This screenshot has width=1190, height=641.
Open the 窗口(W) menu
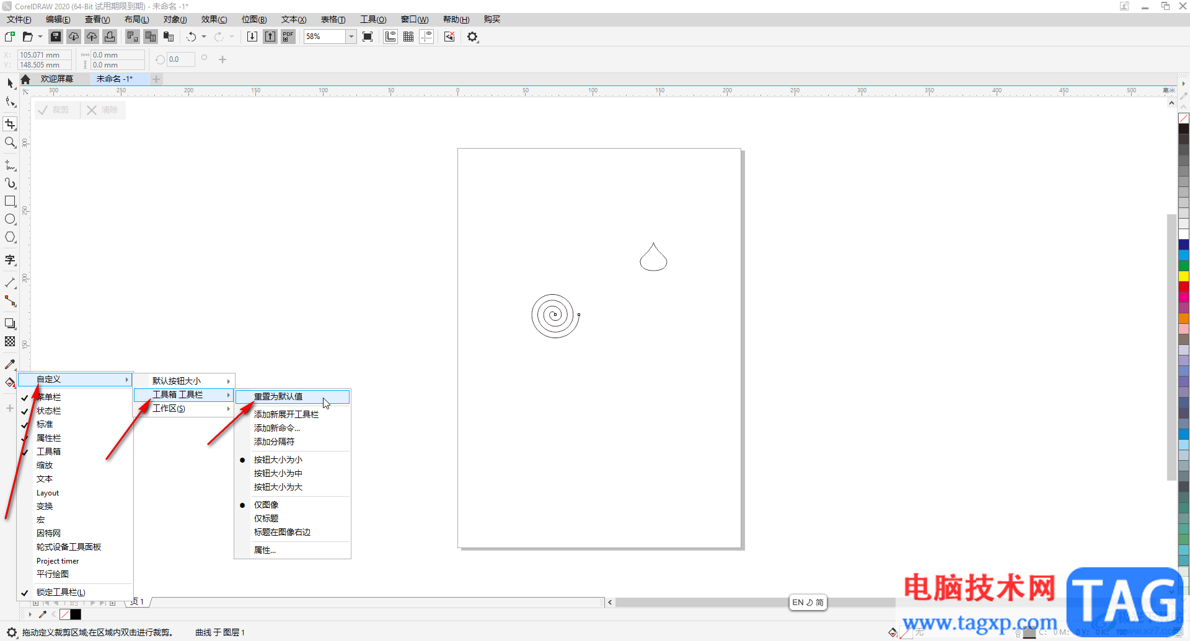(415, 19)
